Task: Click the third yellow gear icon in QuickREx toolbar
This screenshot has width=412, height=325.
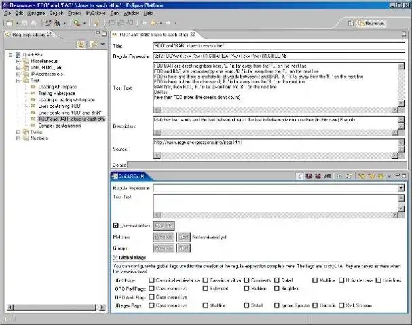Action: pos(381,176)
